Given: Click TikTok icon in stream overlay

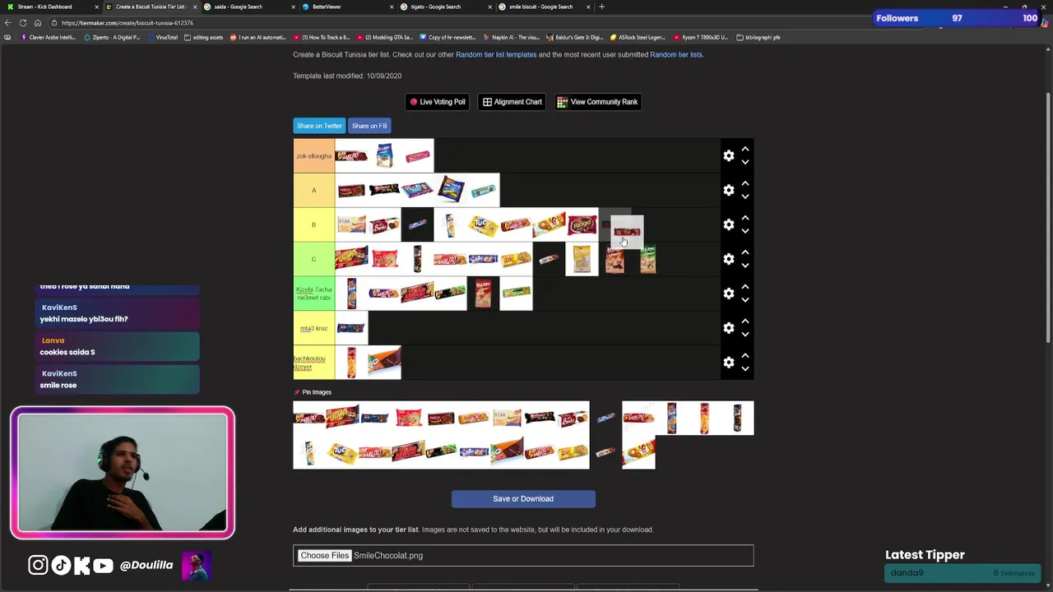Looking at the screenshot, I should pyautogui.click(x=61, y=565).
